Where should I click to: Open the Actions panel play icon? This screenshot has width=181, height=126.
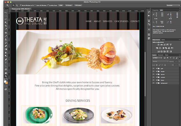click(x=149, y=16)
